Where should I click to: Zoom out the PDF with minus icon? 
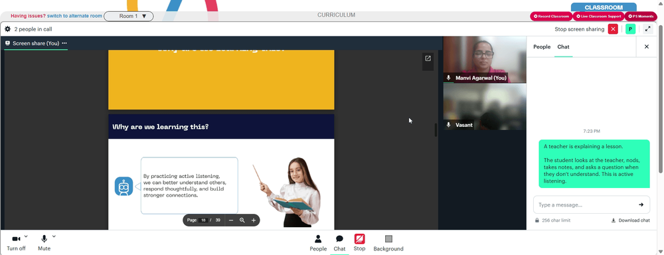(231, 220)
